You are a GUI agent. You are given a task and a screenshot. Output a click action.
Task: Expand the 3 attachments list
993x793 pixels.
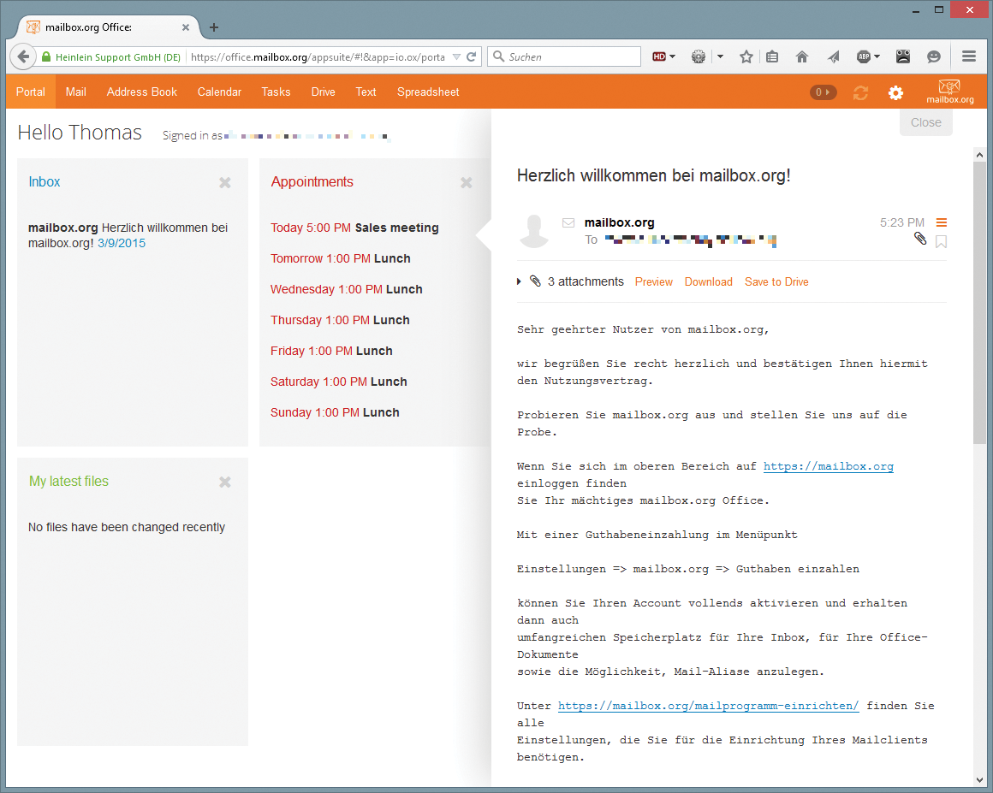(520, 281)
